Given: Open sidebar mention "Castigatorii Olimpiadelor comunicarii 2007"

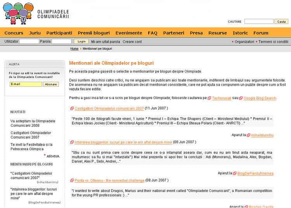Looking at the screenshot, I should coord(31,175).
